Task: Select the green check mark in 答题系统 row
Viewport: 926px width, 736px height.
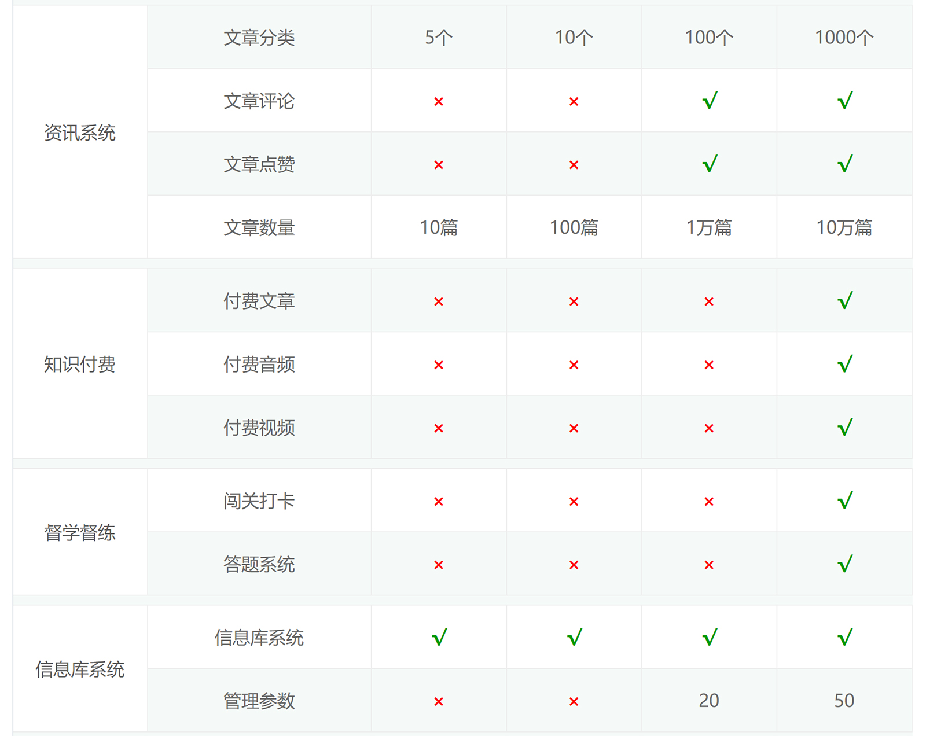Action: click(x=845, y=564)
